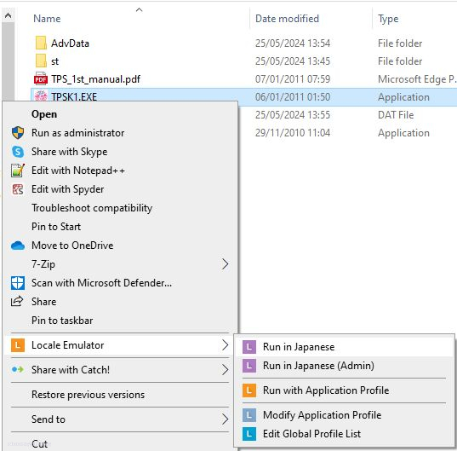Click blue icon beside Edit Global Profile List
This screenshot has height=451, width=457.
click(248, 434)
